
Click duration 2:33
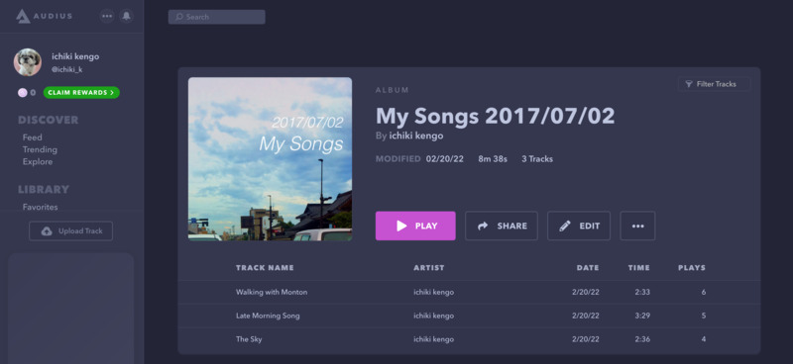tap(642, 293)
